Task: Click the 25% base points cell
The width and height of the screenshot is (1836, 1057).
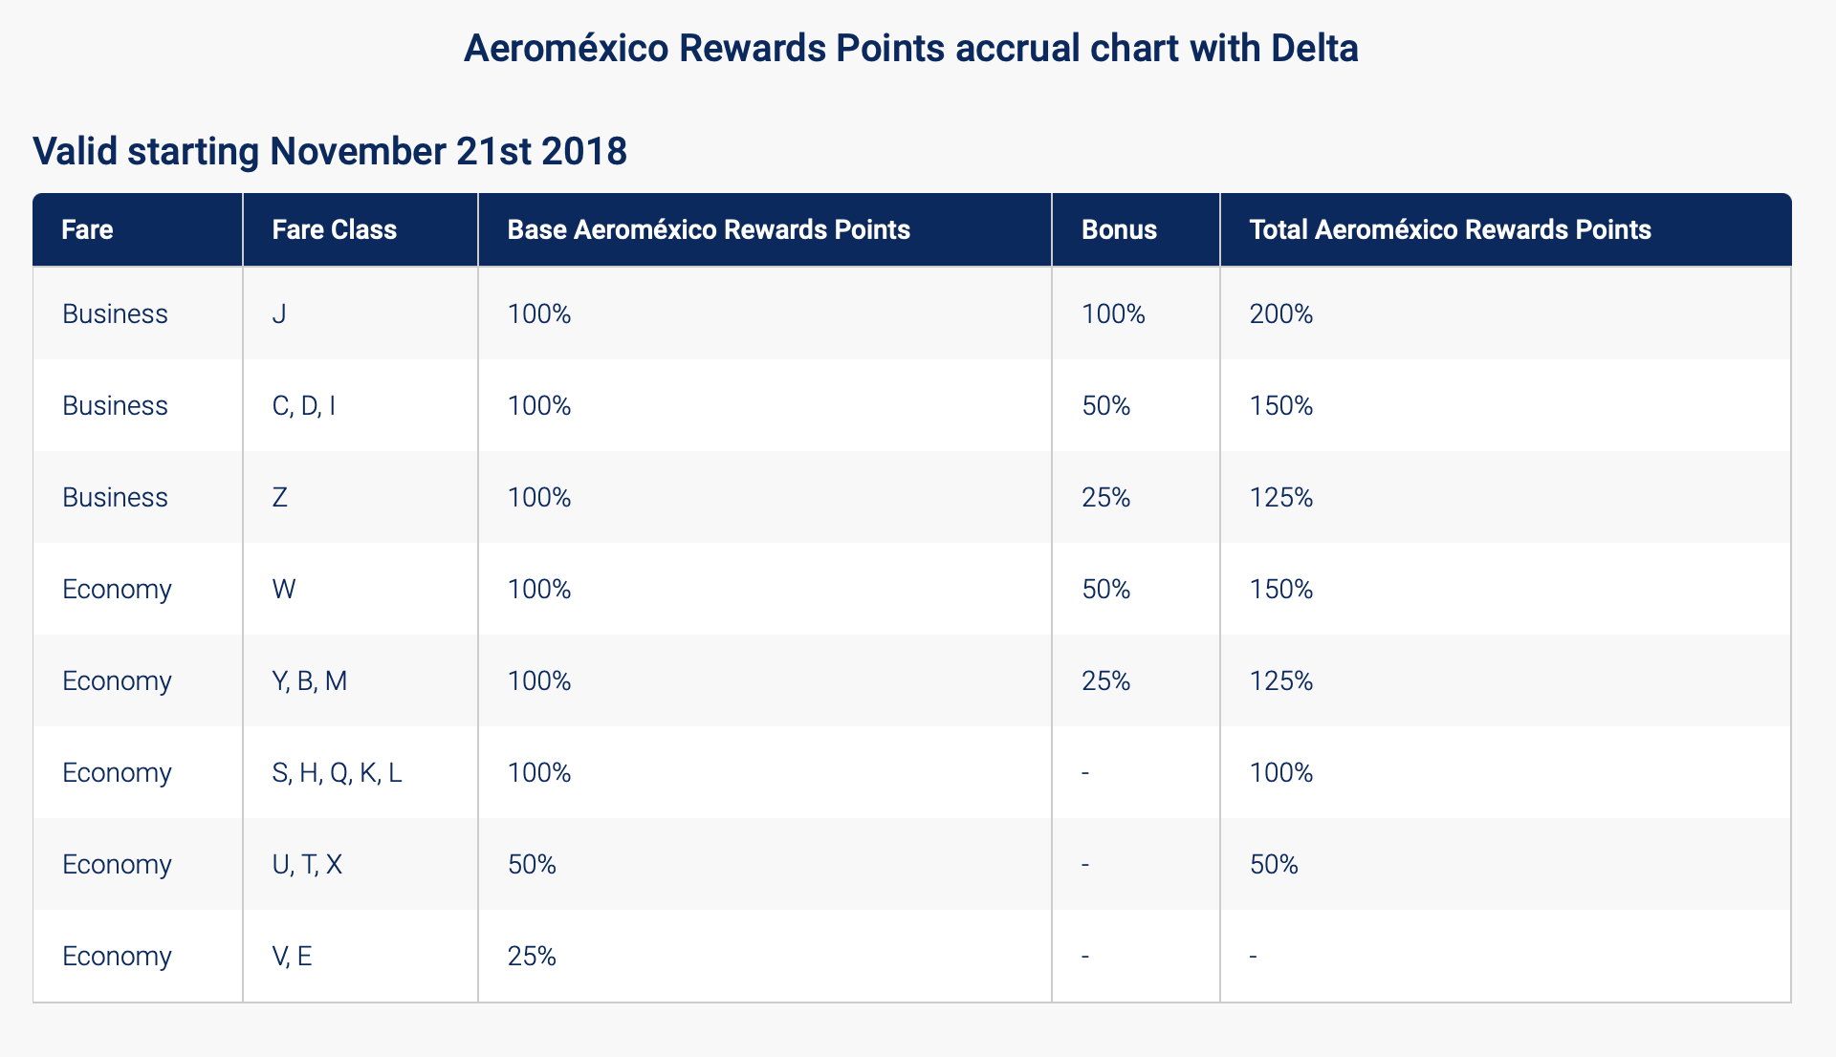Action: coord(532,956)
